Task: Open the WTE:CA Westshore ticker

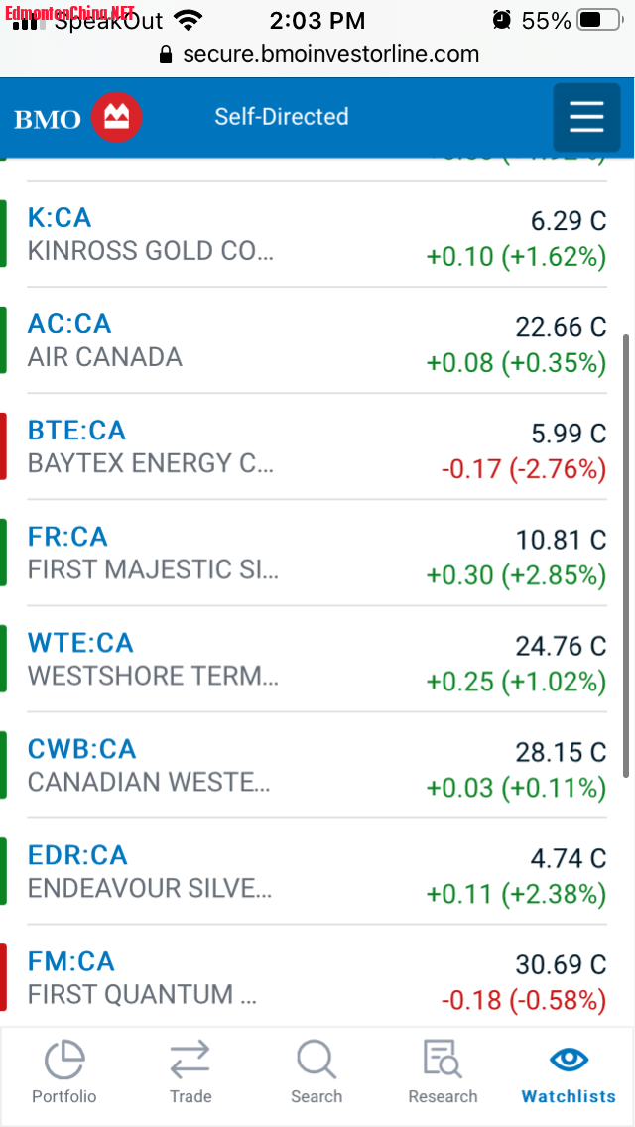Action: (x=80, y=643)
